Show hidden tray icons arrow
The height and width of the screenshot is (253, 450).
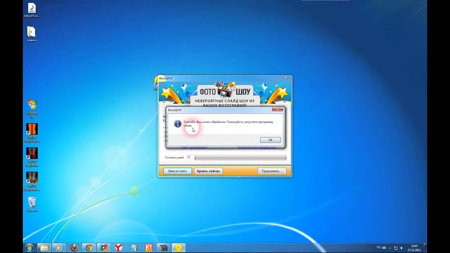click(x=390, y=248)
